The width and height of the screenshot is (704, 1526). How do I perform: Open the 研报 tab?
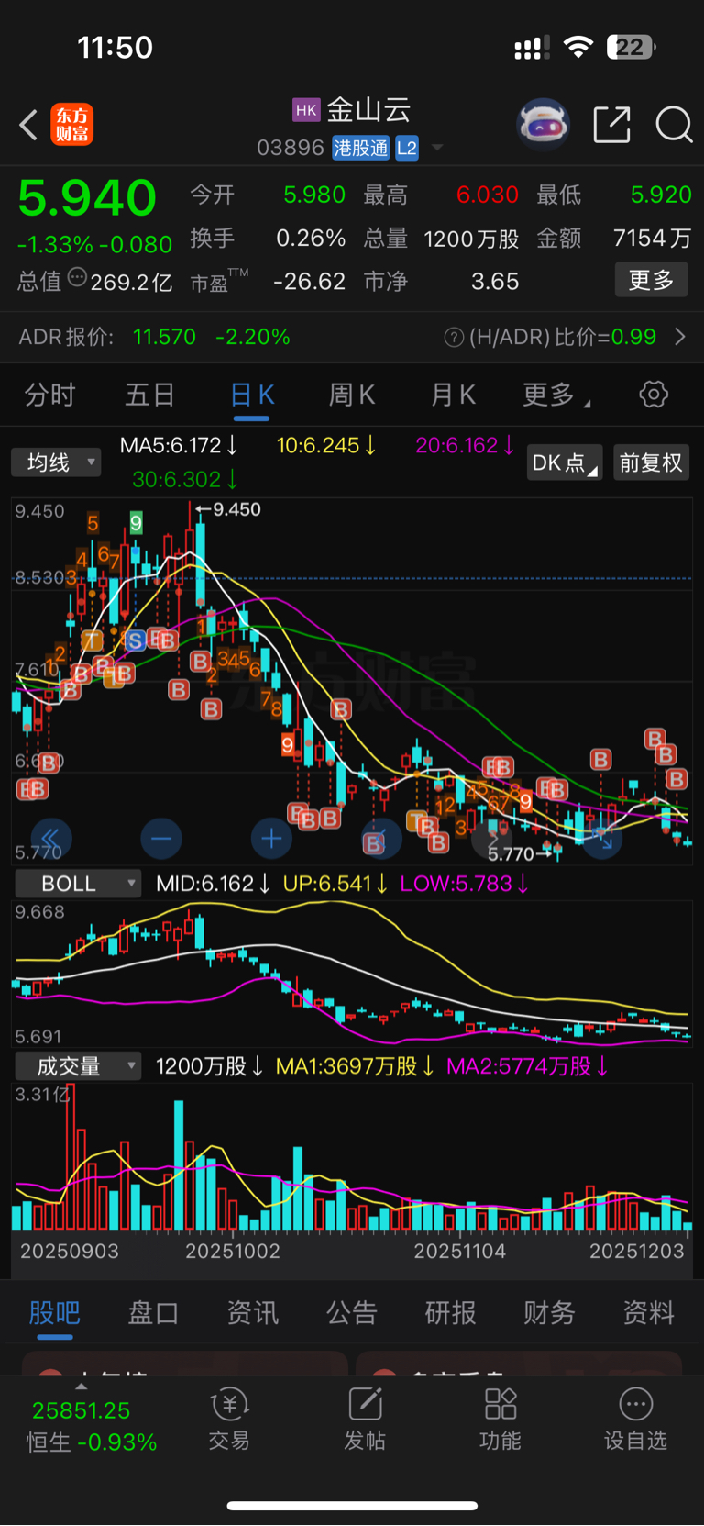pos(451,1313)
